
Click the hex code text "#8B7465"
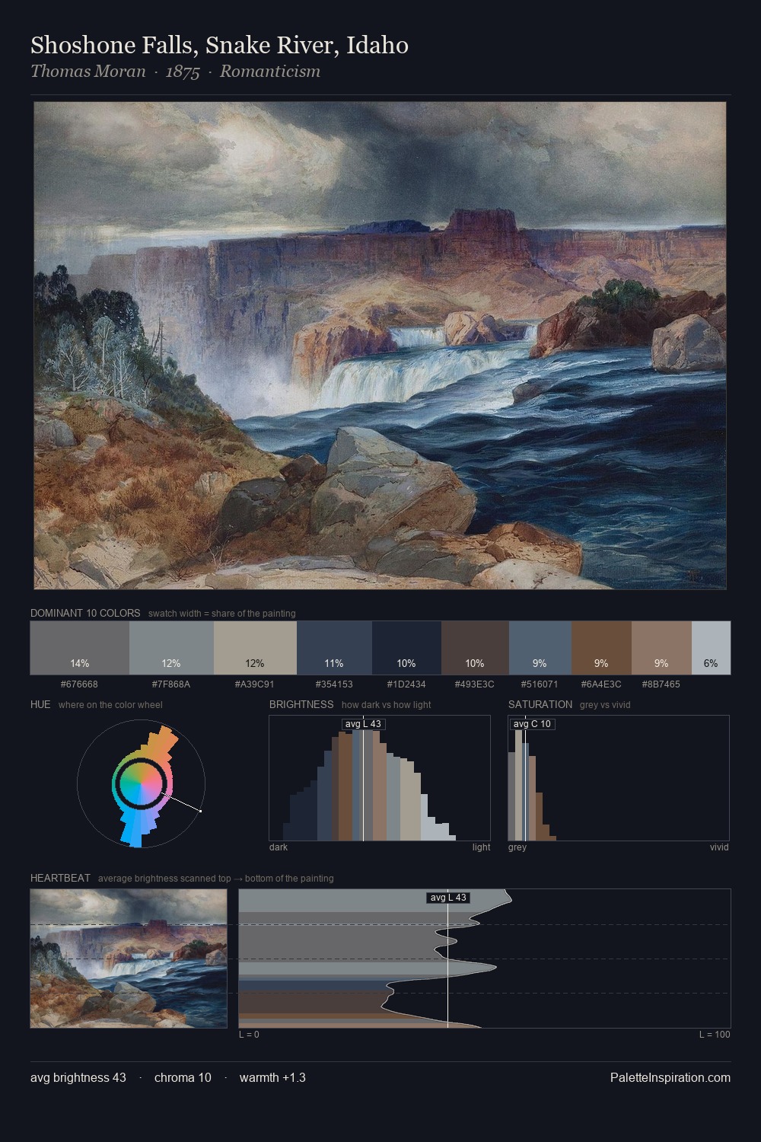coord(661,684)
